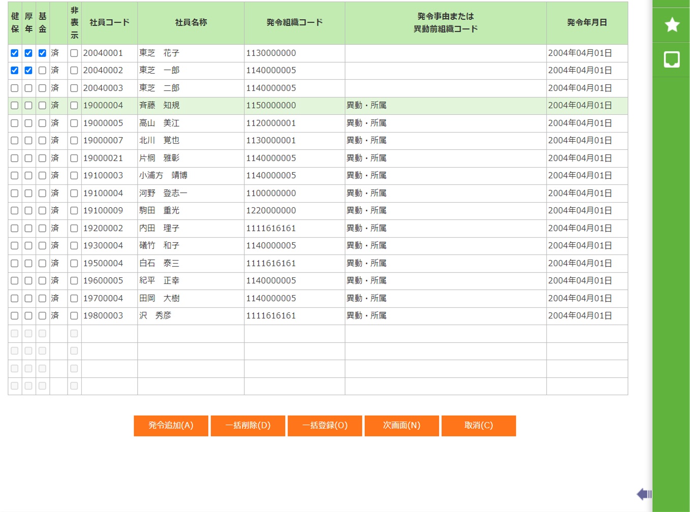690x512 pixels.
Task: Check 基金 checkbox for employee 20040002
Action: [42, 71]
